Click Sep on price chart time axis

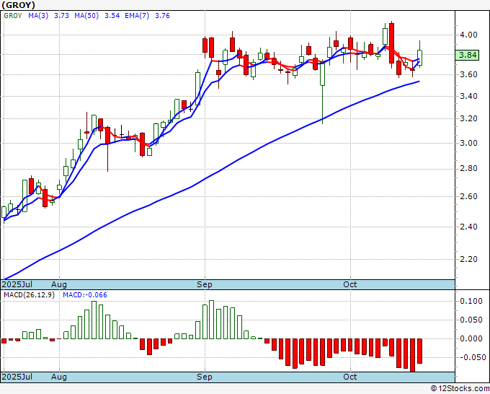pyautogui.click(x=205, y=284)
